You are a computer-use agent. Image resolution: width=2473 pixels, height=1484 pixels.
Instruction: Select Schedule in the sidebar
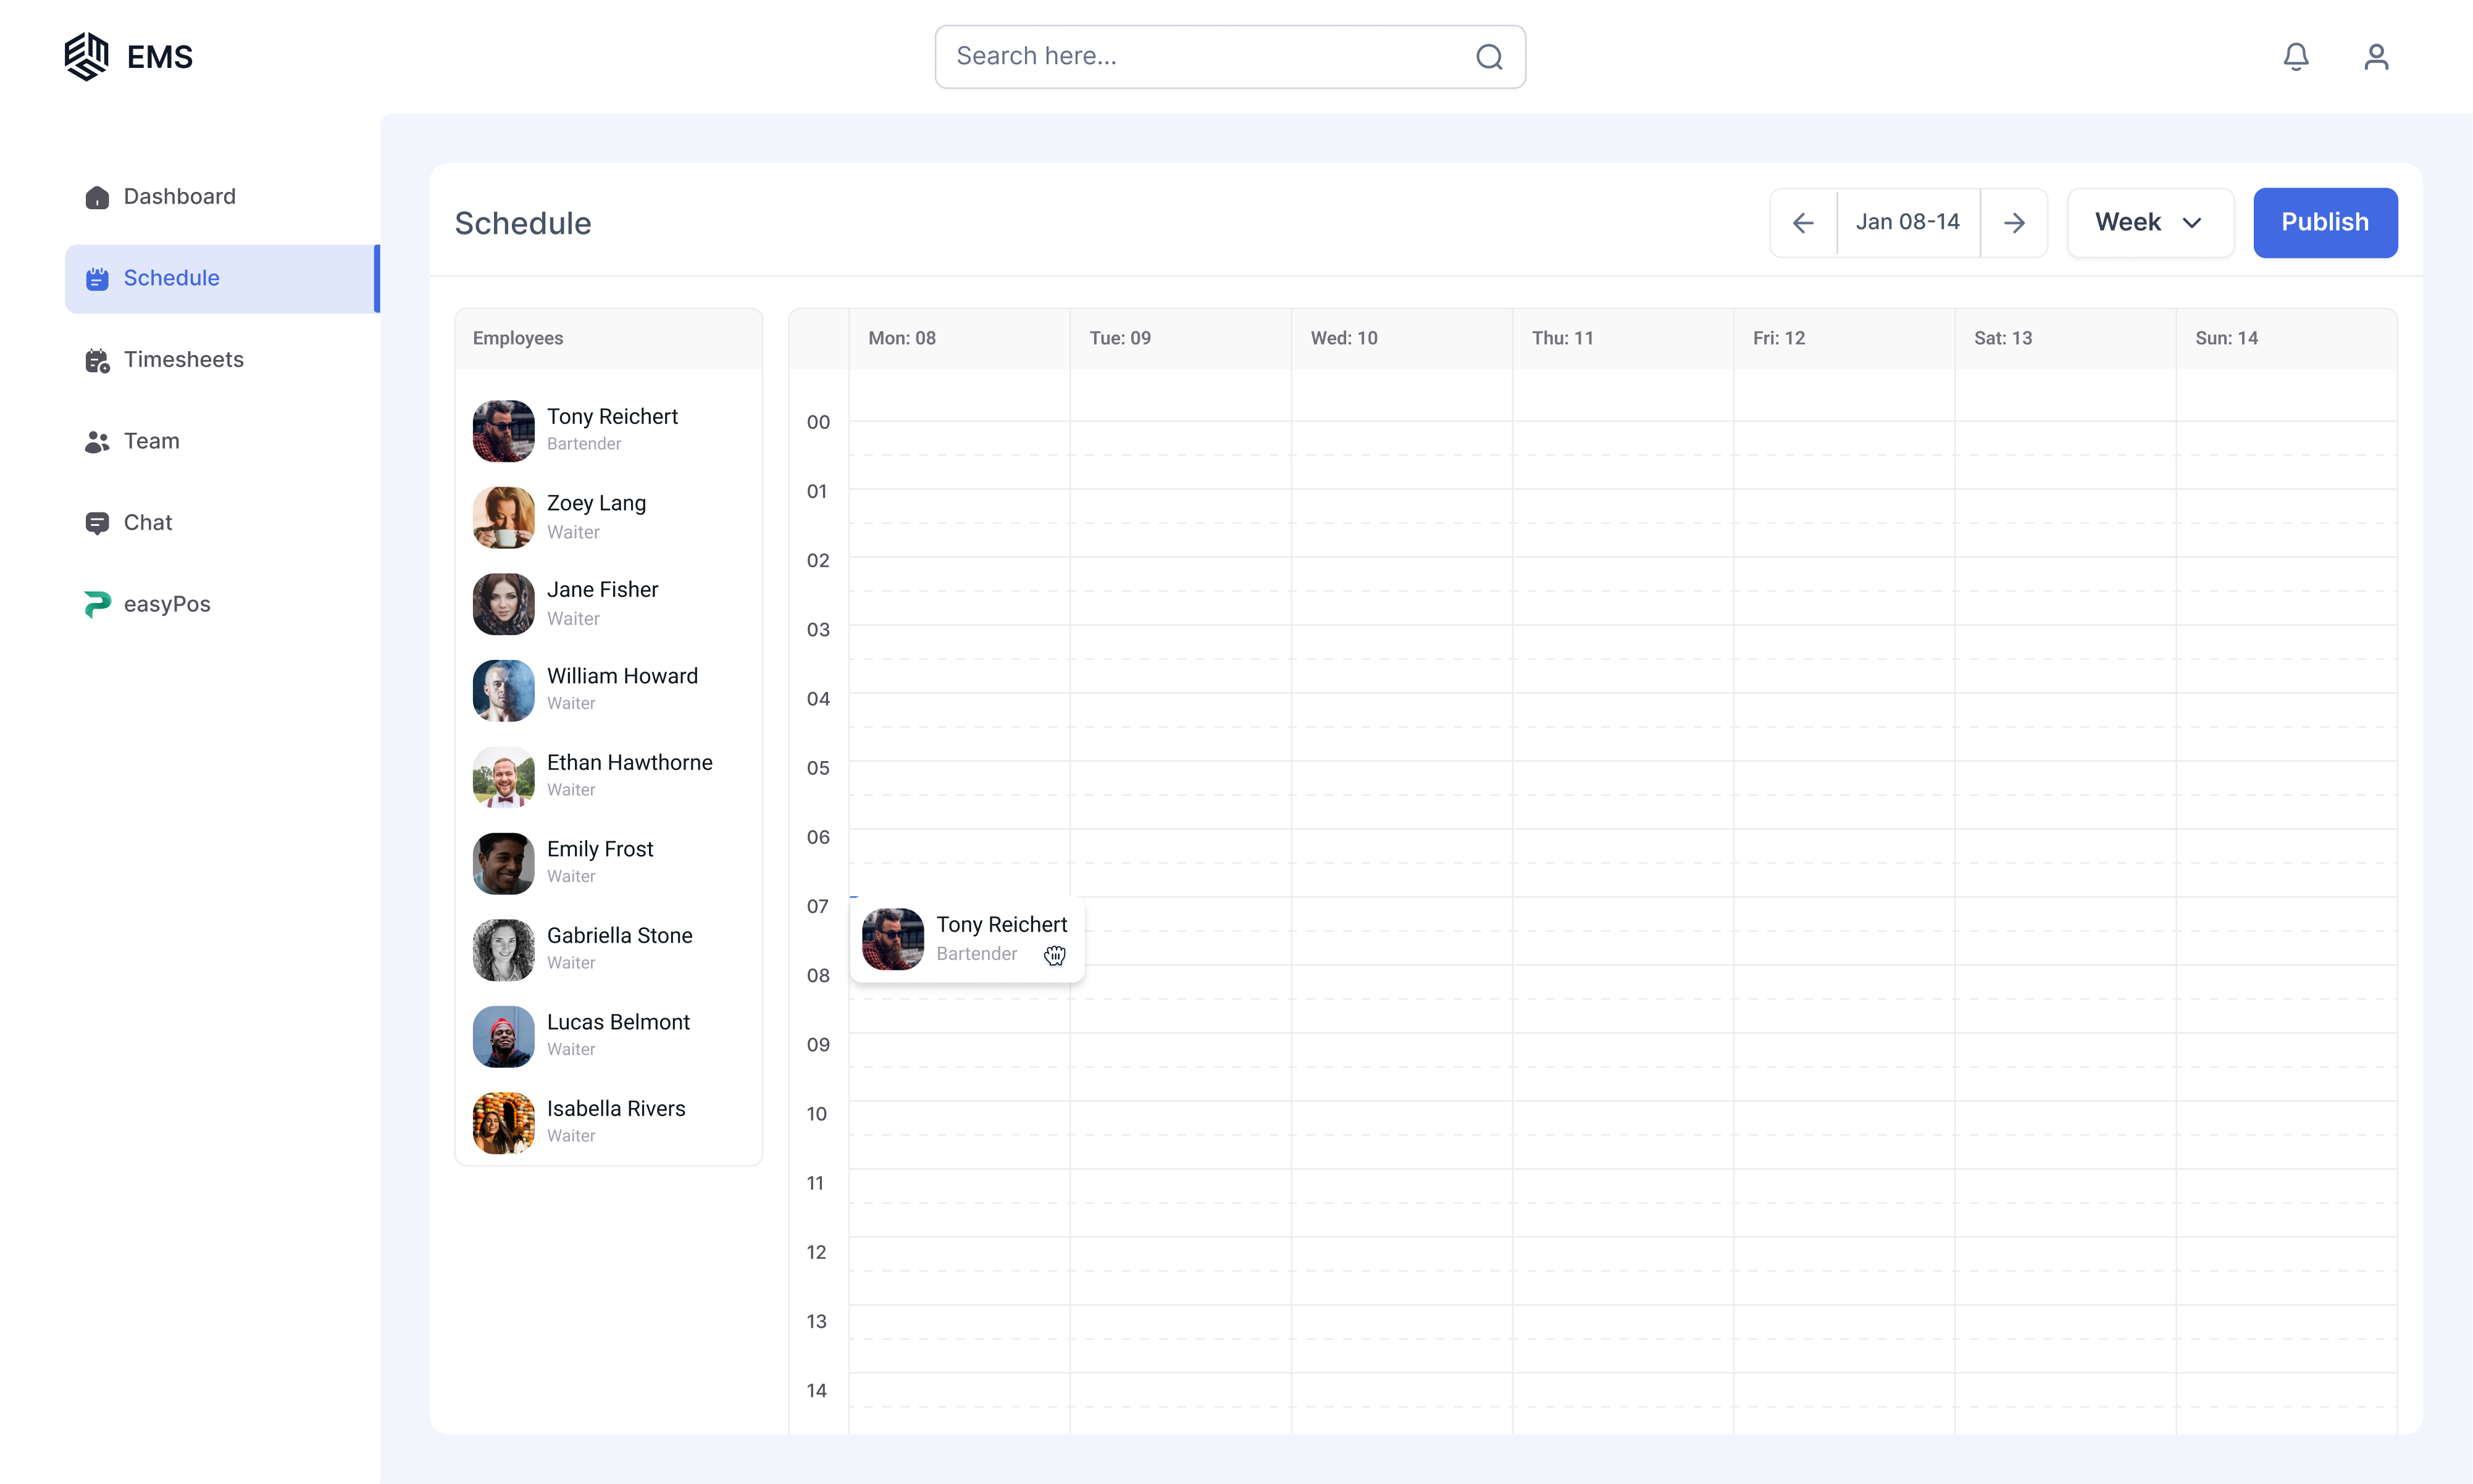click(x=222, y=279)
